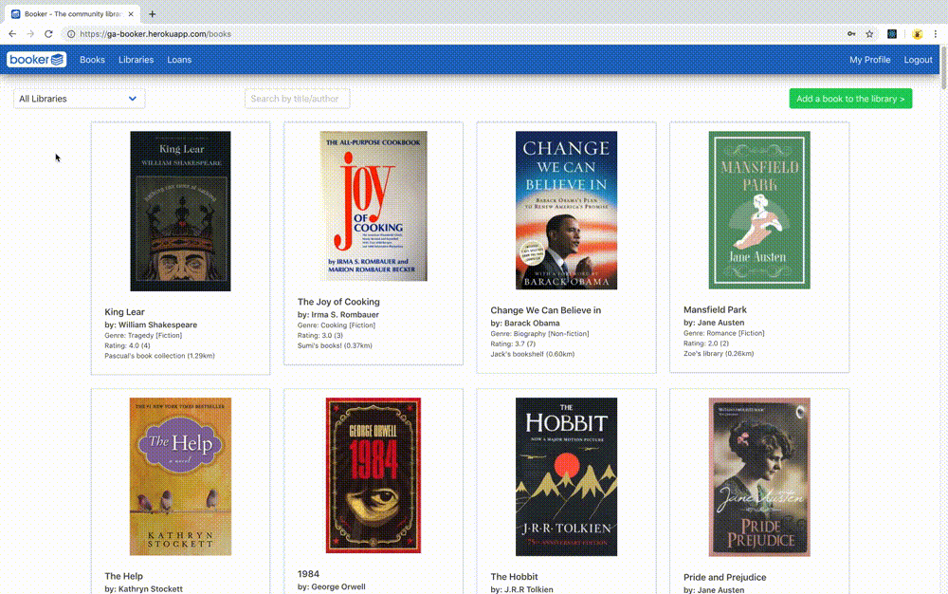The height and width of the screenshot is (594, 948).
Task: Bookmark this page with the star icon
Action: [869, 34]
